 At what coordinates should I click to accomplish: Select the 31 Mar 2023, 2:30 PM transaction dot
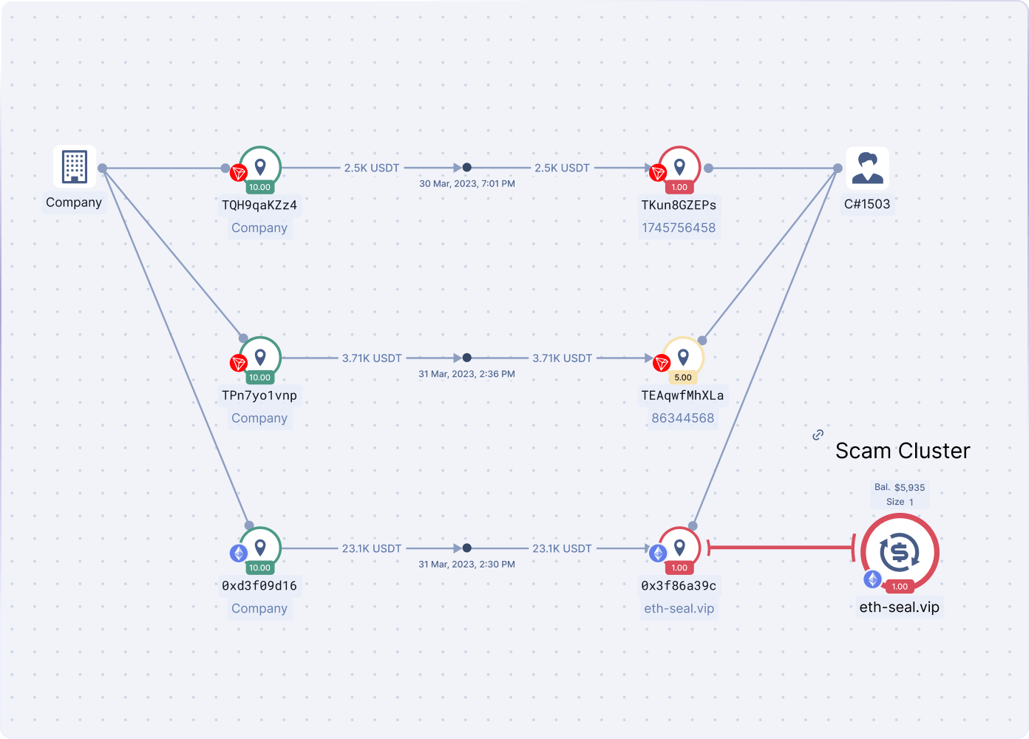(467, 548)
